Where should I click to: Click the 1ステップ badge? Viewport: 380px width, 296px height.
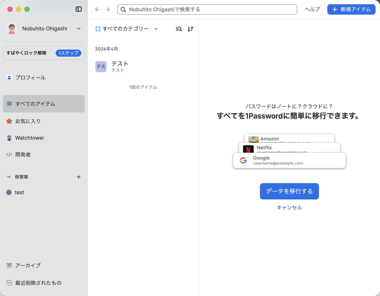(x=68, y=53)
